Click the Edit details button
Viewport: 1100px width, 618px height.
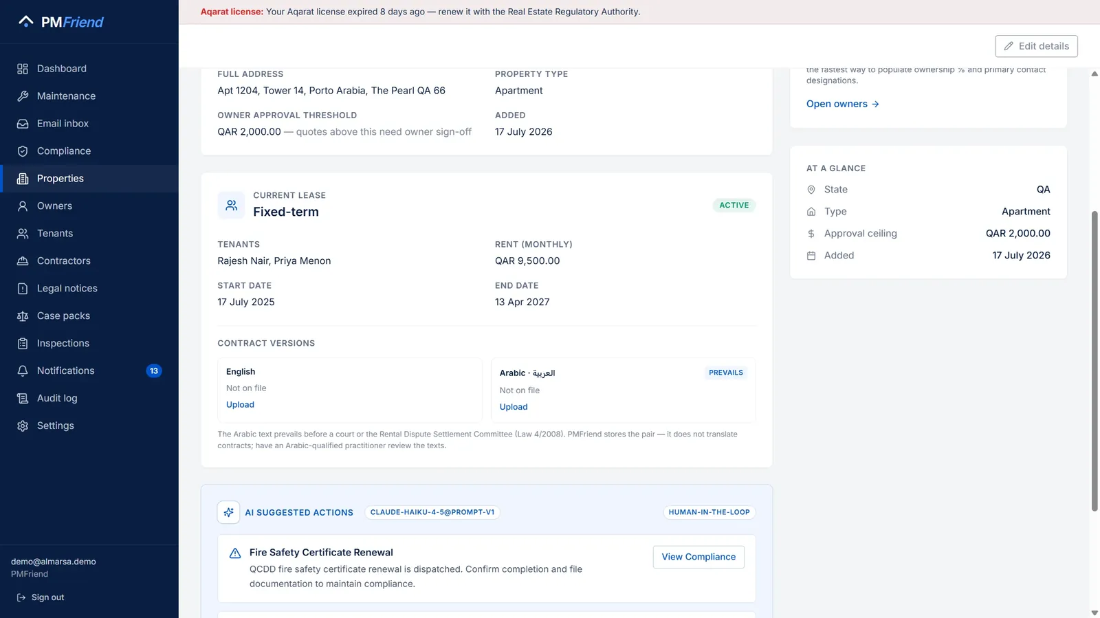coord(1036,46)
